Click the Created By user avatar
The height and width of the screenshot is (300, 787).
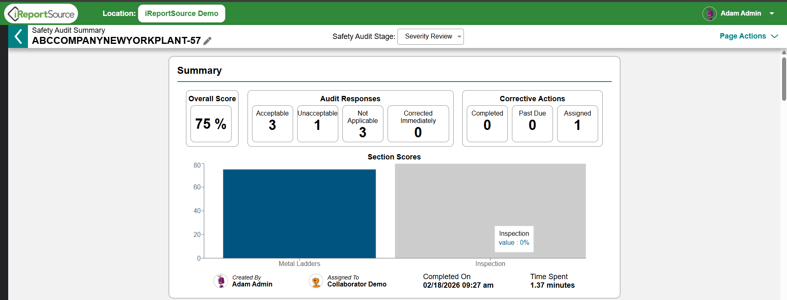click(x=221, y=281)
